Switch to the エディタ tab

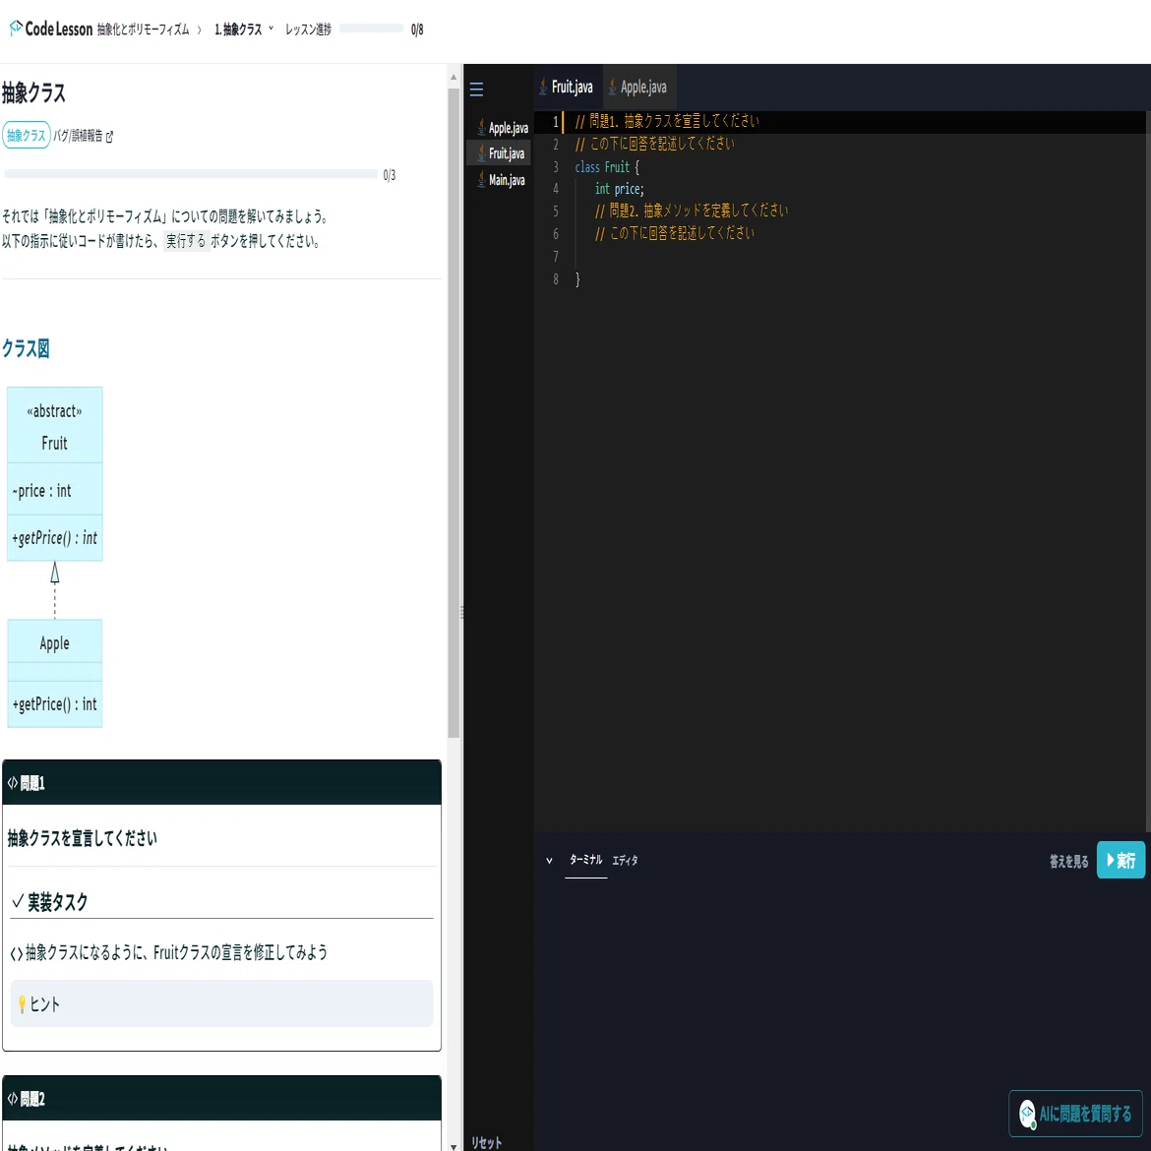coord(625,861)
